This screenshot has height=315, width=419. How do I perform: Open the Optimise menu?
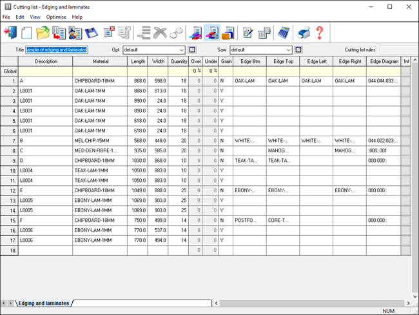[x=56, y=17]
